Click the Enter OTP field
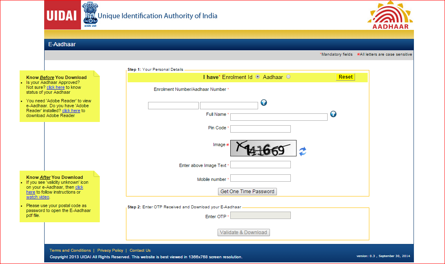The height and width of the screenshot is (264, 445). [x=260, y=215]
